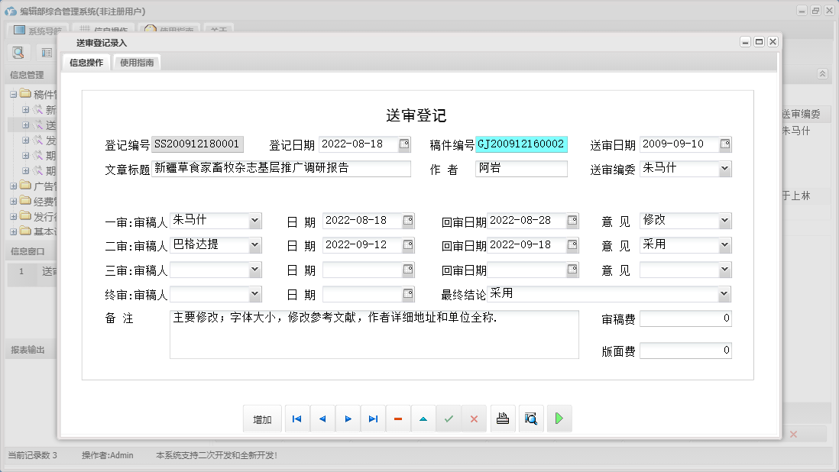The width and height of the screenshot is (839, 472).
Task: Open the print preview icon
Action: 531,418
